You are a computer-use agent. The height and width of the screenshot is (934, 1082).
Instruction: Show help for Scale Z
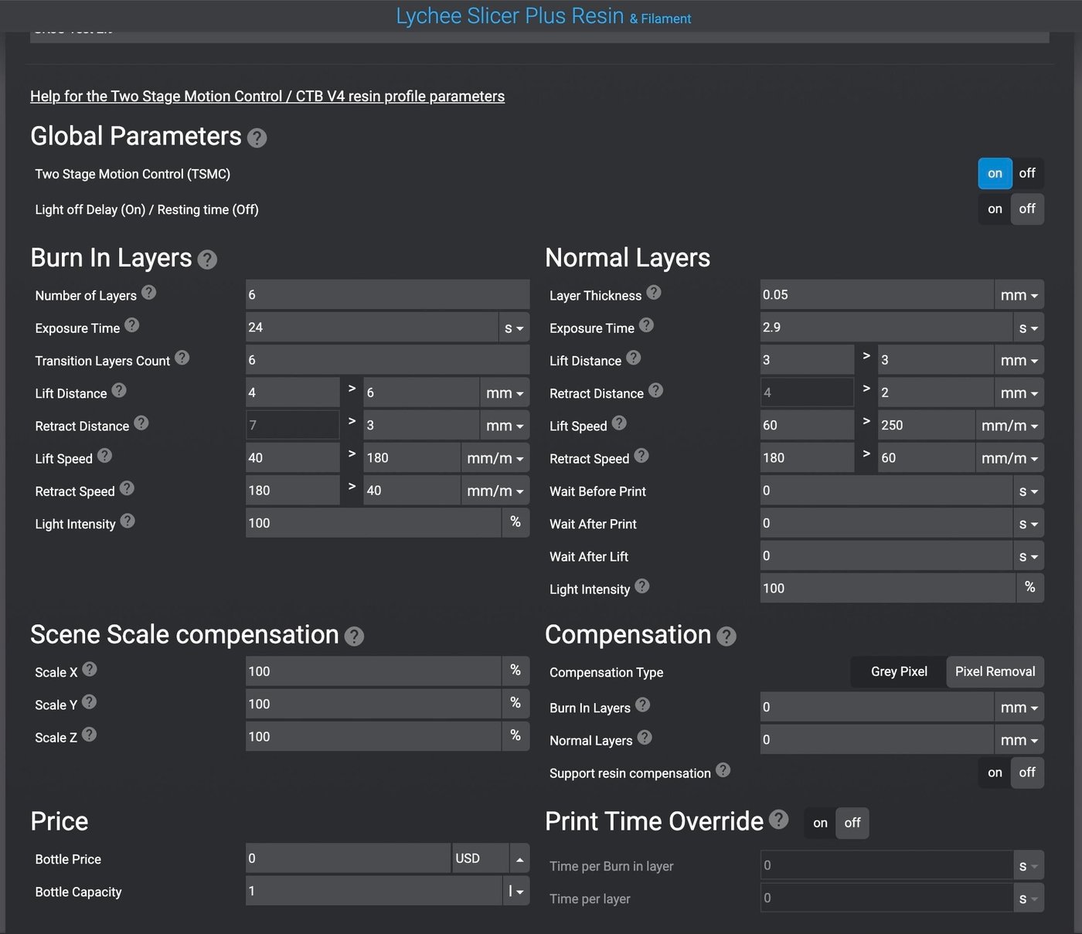90,734
